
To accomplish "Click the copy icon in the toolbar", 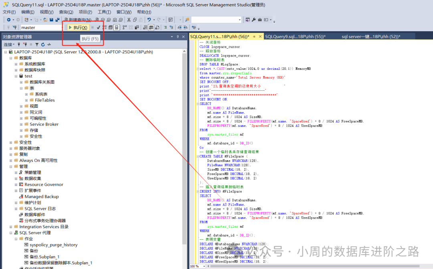I will point(135,20).
